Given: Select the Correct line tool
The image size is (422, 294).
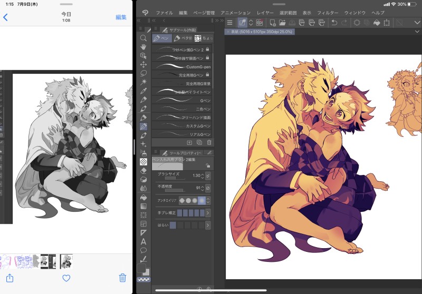Looking at the screenshot, I should point(143,259).
